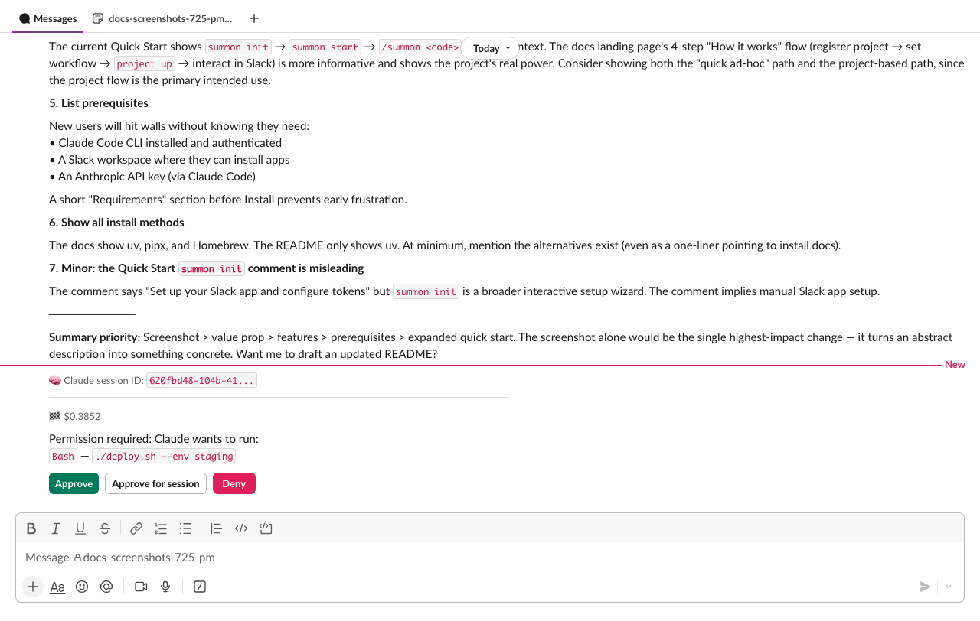Viewport: 980px width, 621px height.
Task: Insert a code block
Action: tap(266, 528)
